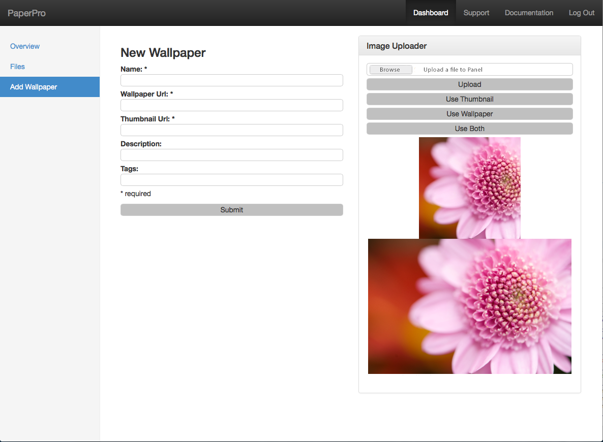603x442 pixels.
Task: Click the Tags input field
Action: tap(231, 180)
